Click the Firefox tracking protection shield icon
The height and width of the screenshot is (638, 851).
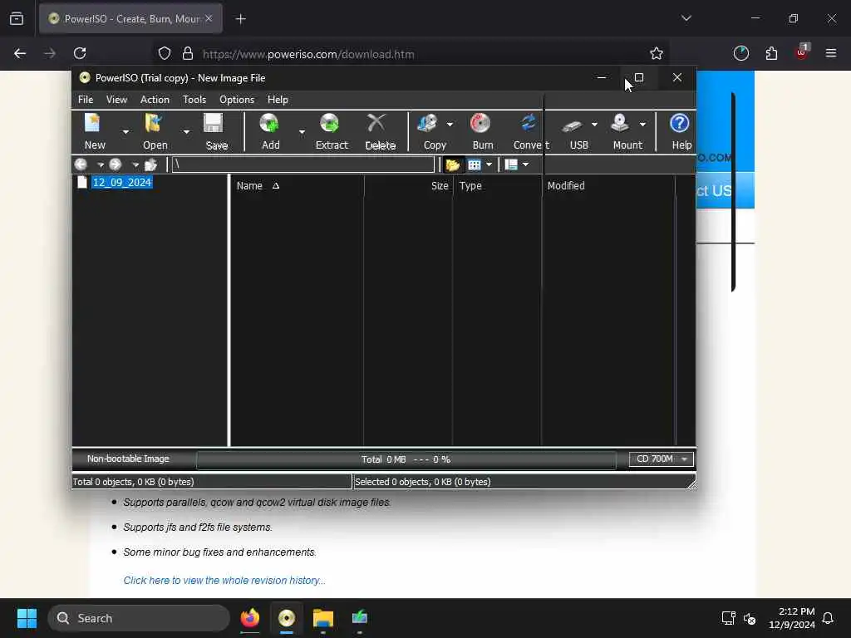[x=165, y=53]
